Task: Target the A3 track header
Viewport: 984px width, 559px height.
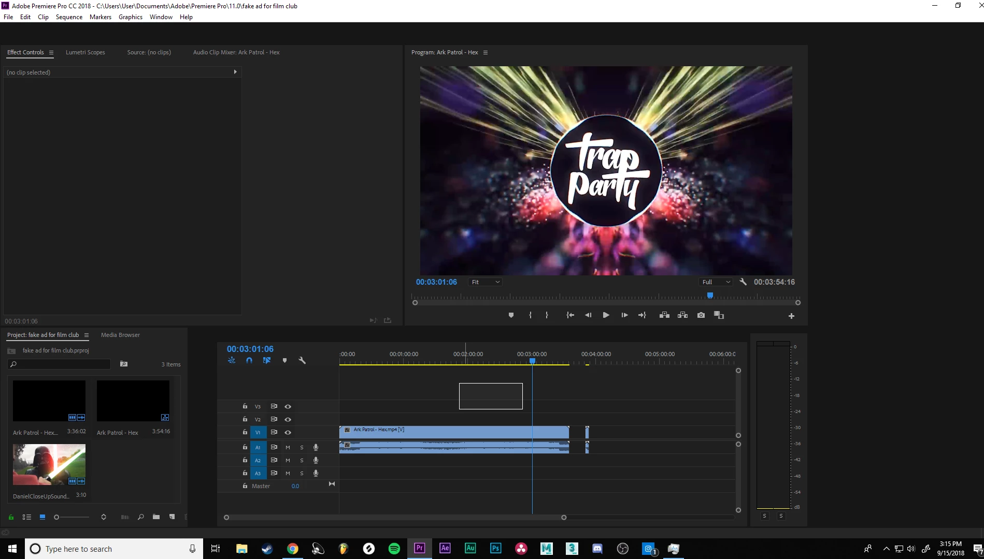Action: (x=258, y=473)
